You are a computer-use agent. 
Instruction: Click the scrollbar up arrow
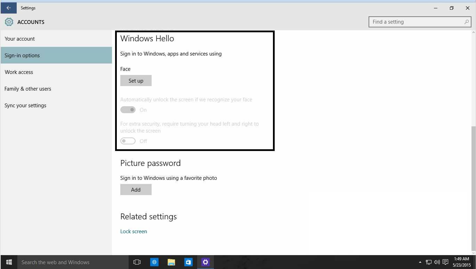[473, 33]
